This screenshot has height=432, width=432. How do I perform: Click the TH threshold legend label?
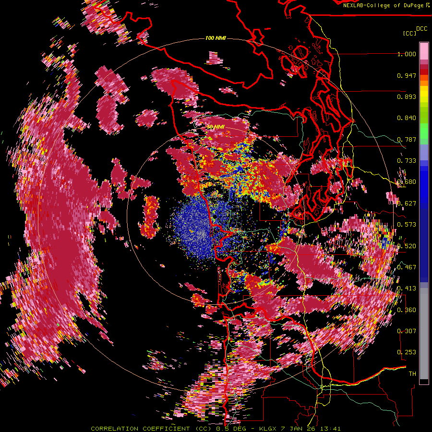click(x=412, y=374)
